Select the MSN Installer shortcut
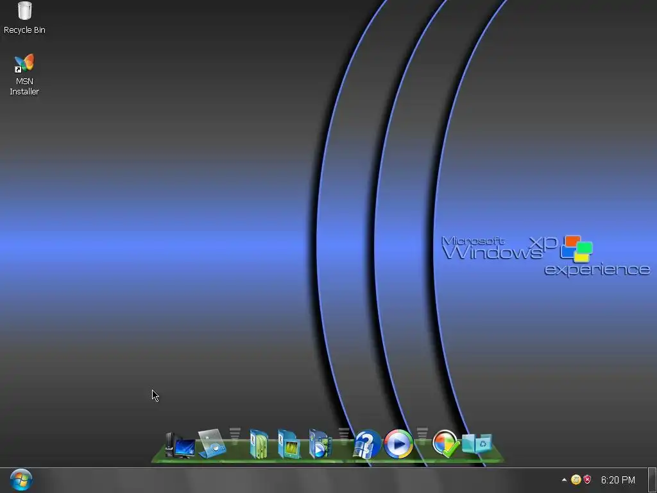This screenshot has width=657, height=493. [24, 74]
